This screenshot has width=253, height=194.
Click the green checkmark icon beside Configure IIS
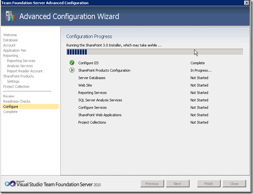(x=72, y=63)
